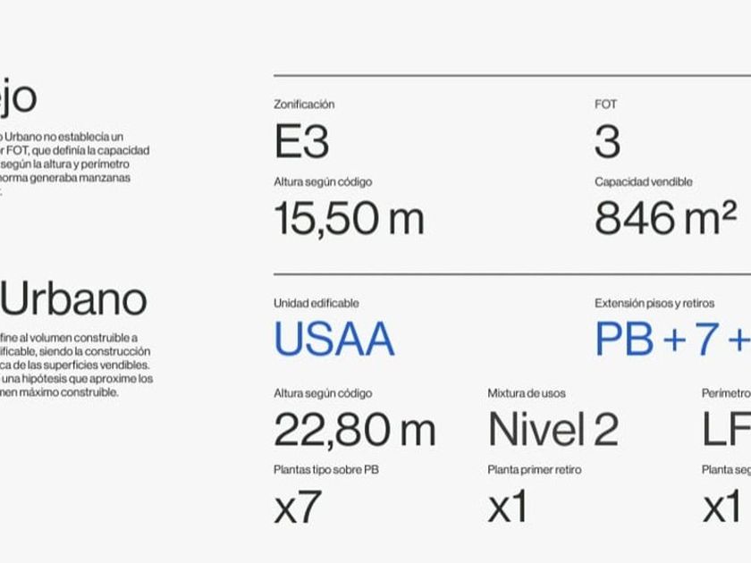Click the blue USAA value

(333, 340)
